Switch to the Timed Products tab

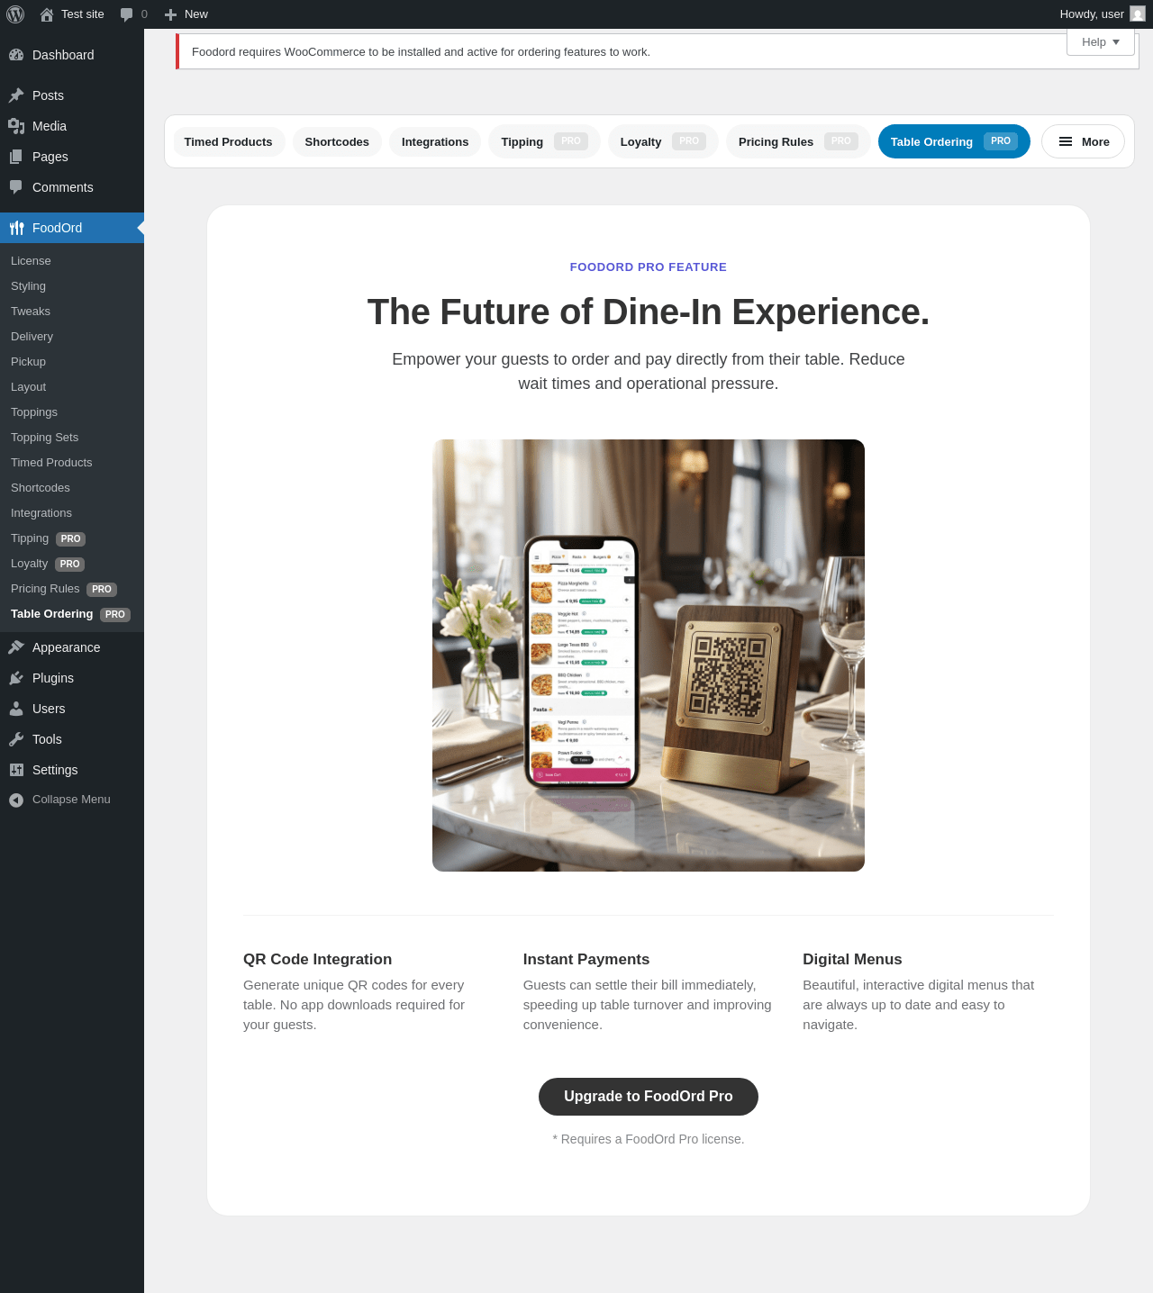pos(229,141)
